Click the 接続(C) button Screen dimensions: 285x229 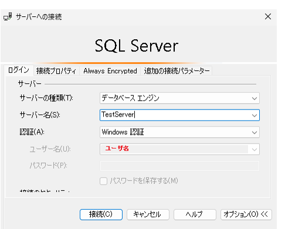tap(101, 214)
